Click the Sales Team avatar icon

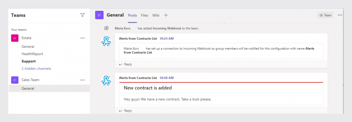point(15,80)
